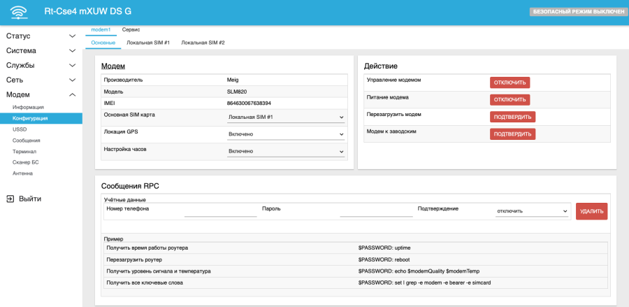Open the Настройка часов dropdown
The image size is (629, 307).
point(286,151)
